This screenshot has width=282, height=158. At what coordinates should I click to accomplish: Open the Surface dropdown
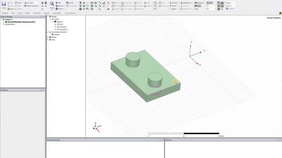(x=174, y=3)
